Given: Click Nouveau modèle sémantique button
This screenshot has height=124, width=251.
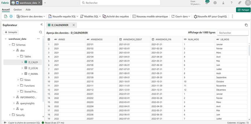Looking at the screenshot, I should pyautogui.click(x=150, y=16).
